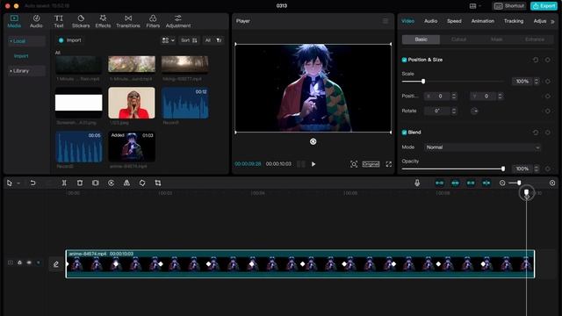562x316 pixels.
Task: Click the Reverse clip icon
Action: click(112, 183)
